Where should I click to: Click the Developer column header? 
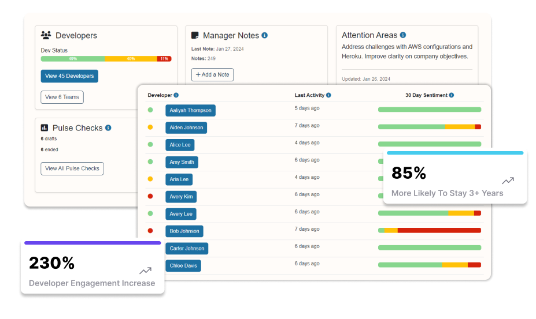point(160,95)
